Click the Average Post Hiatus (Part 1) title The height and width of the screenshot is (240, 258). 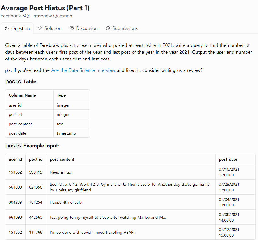[45, 8]
